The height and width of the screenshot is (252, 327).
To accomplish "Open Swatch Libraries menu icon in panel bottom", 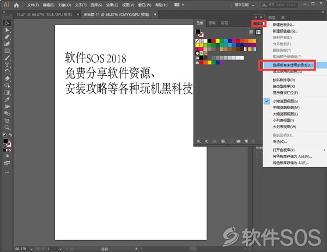I will [x=199, y=141].
